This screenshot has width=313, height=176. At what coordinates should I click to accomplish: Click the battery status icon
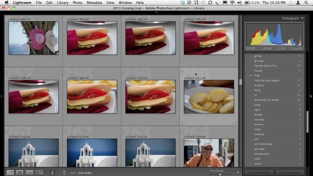coord(247,2)
